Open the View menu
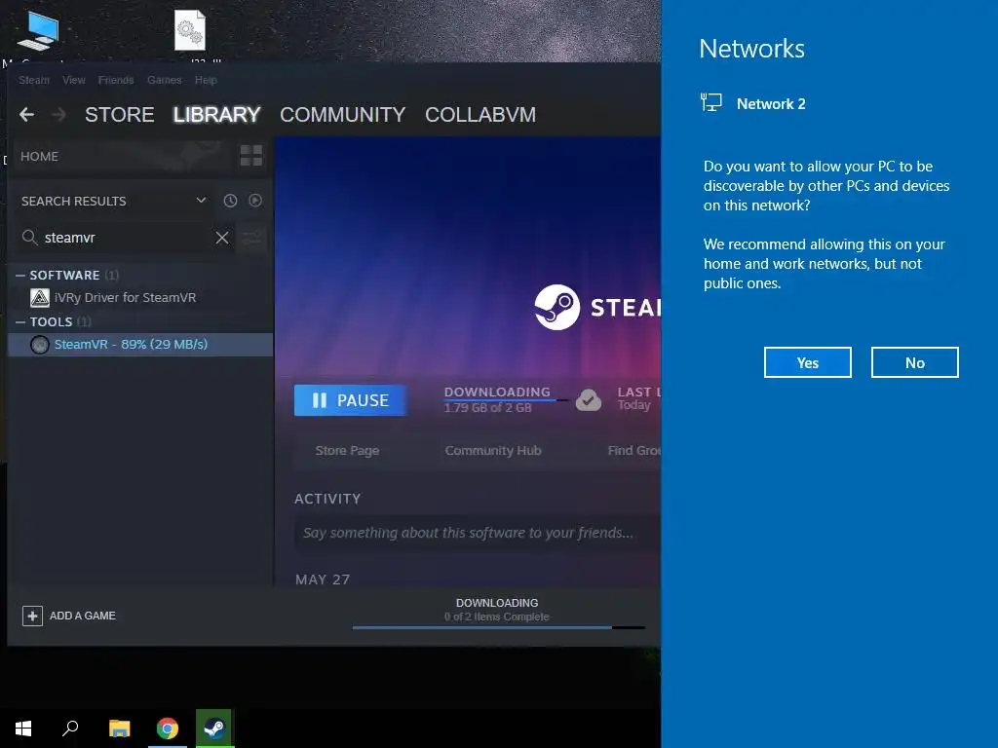998x748 pixels. [74, 80]
